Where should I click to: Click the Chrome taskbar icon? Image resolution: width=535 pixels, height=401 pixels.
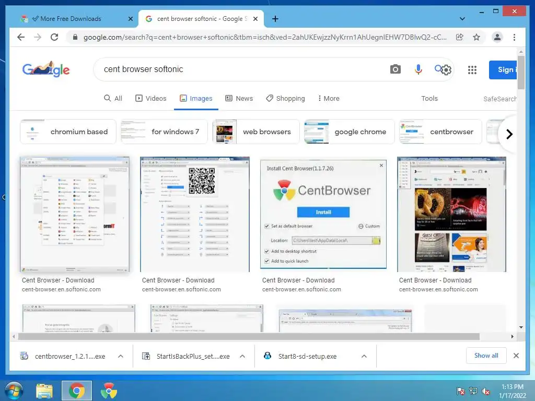coord(77,391)
